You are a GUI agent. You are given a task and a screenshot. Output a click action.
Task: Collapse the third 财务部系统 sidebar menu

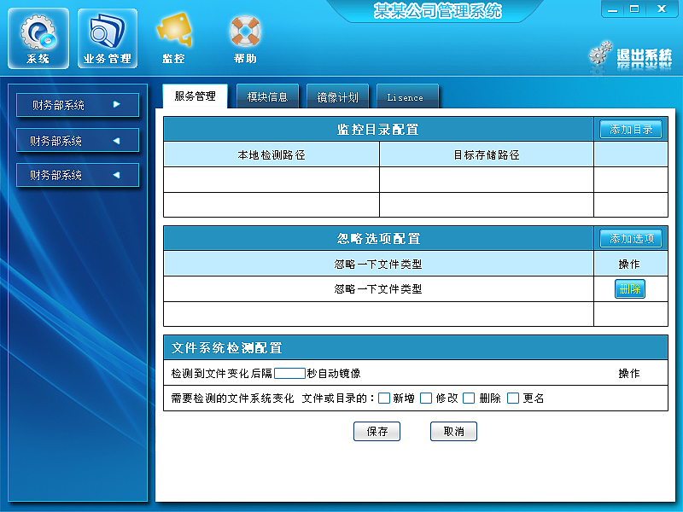(78, 174)
